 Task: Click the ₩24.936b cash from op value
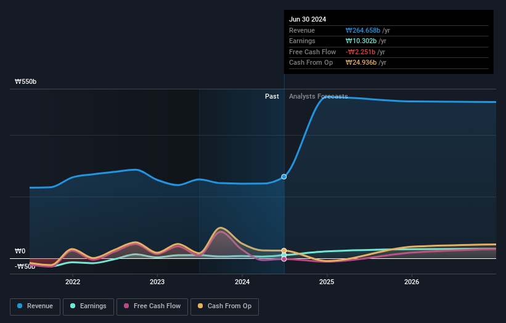pyautogui.click(x=361, y=63)
